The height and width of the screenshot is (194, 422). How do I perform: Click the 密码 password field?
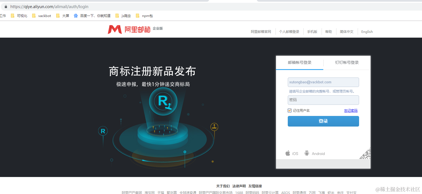(323, 100)
